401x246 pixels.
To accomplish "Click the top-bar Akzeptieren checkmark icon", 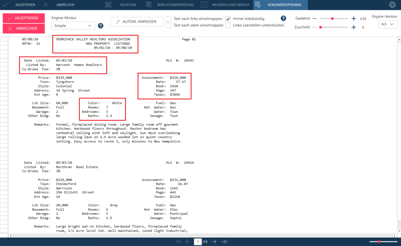I will click(x=5, y=4).
